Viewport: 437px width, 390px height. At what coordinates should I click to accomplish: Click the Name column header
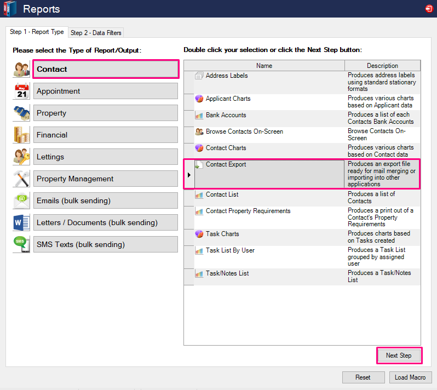click(x=264, y=66)
